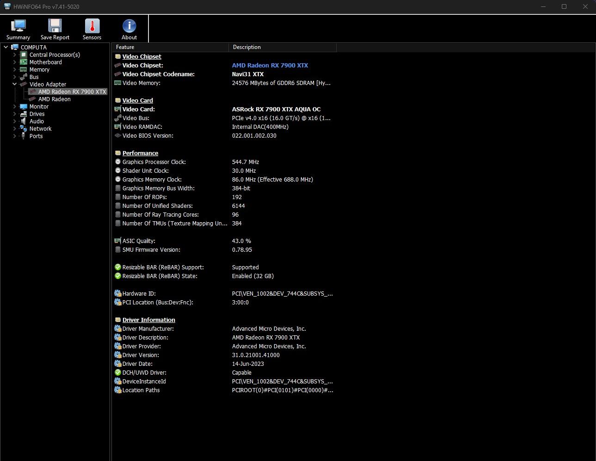Expand the Monitor node
The height and width of the screenshot is (461, 596).
coord(14,106)
